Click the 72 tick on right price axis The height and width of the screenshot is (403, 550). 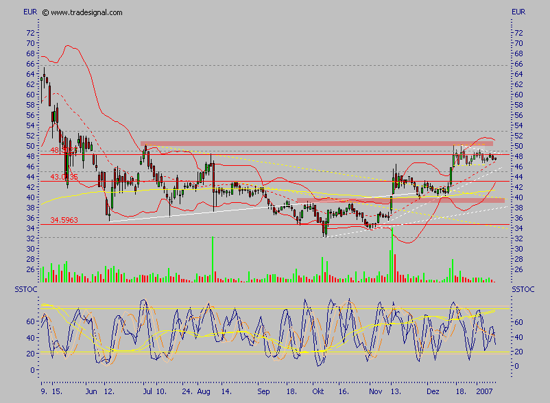(518, 33)
